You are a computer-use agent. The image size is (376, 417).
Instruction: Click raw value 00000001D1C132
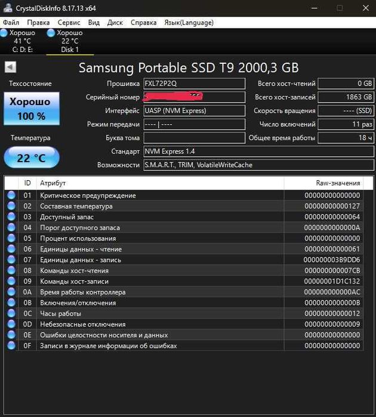[x=332, y=282]
